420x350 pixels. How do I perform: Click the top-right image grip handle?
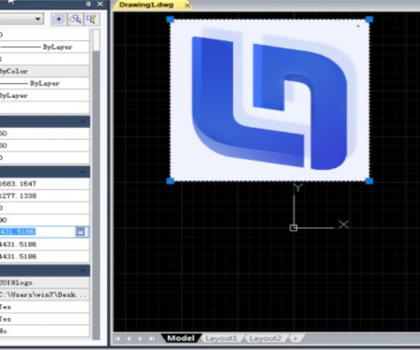(x=369, y=20)
